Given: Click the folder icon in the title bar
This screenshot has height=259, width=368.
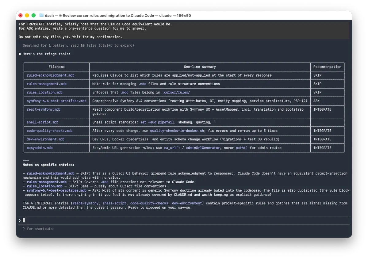Looking at the screenshot, I should (x=41, y=15).
